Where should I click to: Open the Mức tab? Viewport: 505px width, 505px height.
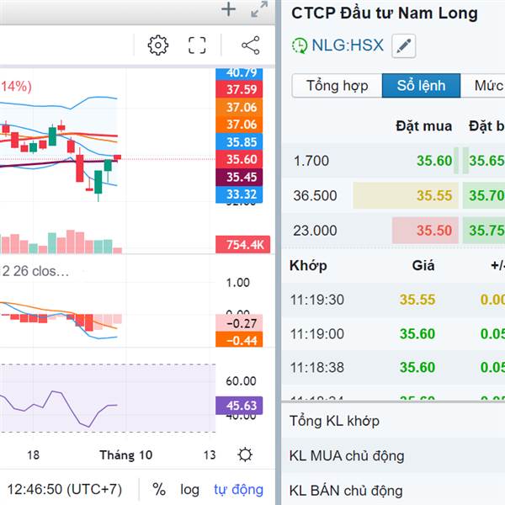(483, 86)
